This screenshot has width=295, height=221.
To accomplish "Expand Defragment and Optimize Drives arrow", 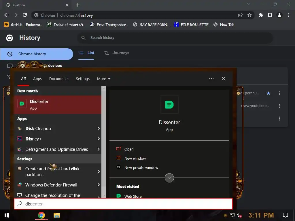I will point(99,149).
